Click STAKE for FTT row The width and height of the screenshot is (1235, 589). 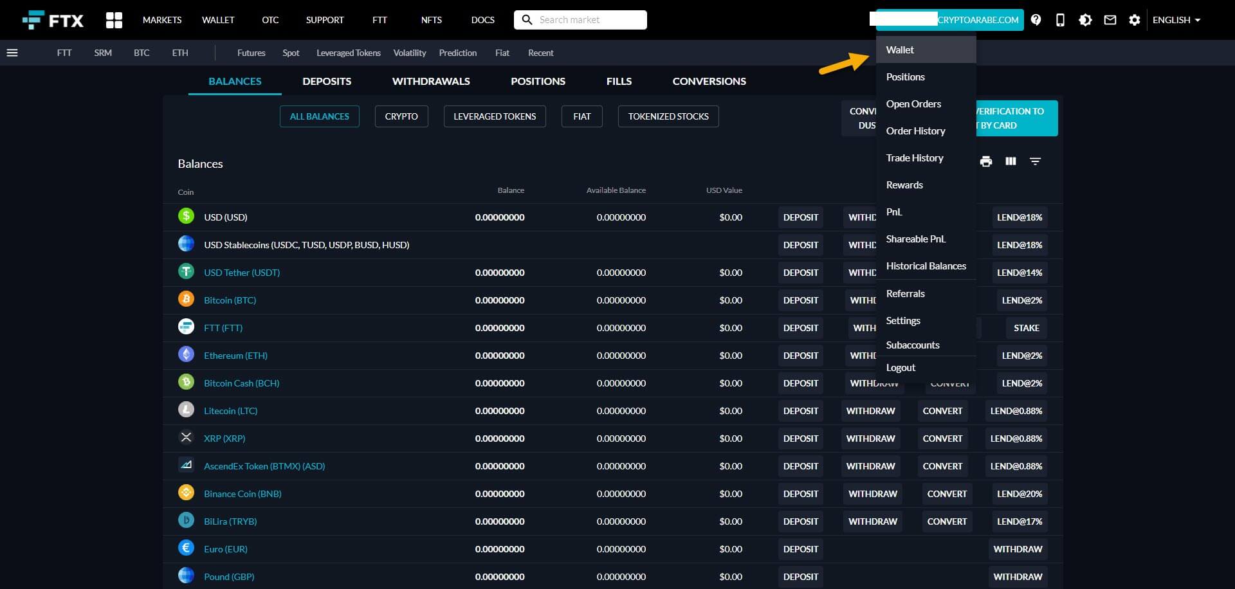[x=1026, y=328]
